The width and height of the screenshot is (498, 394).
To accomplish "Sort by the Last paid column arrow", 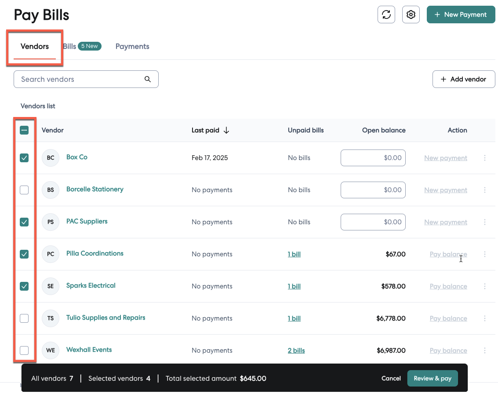I will click(226, 130).
